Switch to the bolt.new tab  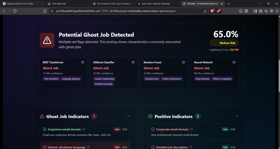[158, 3]
